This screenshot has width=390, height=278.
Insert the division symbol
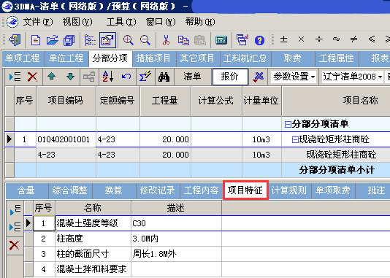319,39
